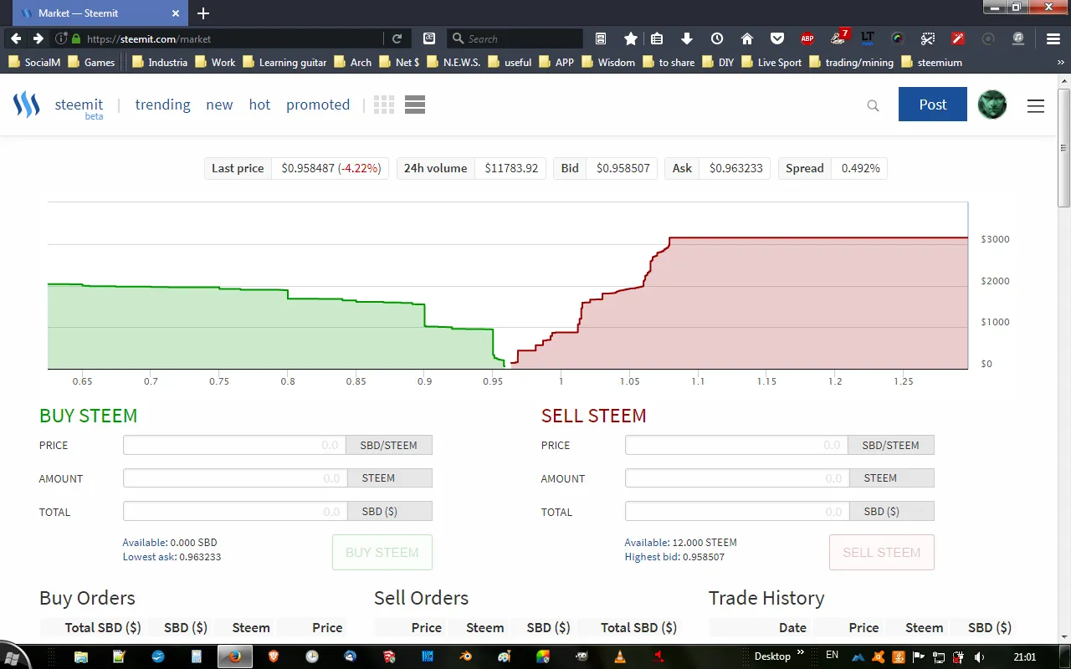1071x669 pixels.
Task: Click volume speaker tray icon
Action: coord(980,657)
